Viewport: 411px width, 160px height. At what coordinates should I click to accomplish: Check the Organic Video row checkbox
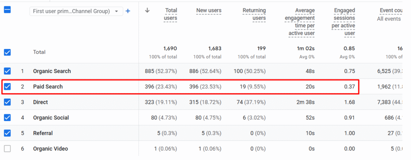pyautogui.click(x=7, y=149)
